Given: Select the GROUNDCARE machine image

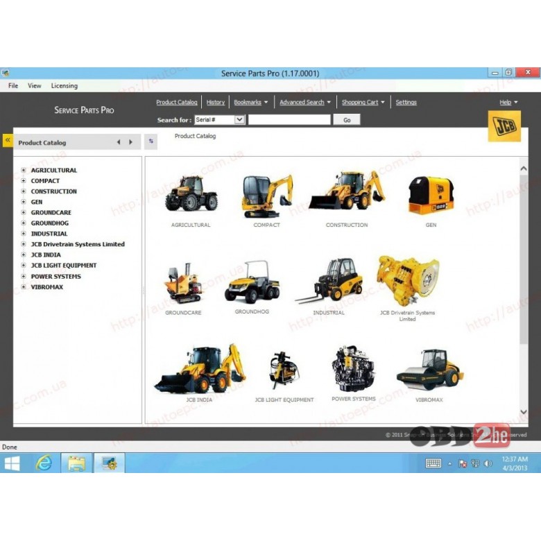Looking at the screenshot, I should pos(183,284).
